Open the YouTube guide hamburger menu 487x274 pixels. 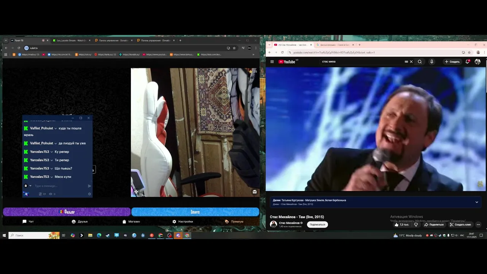click(x=272, y=62)
